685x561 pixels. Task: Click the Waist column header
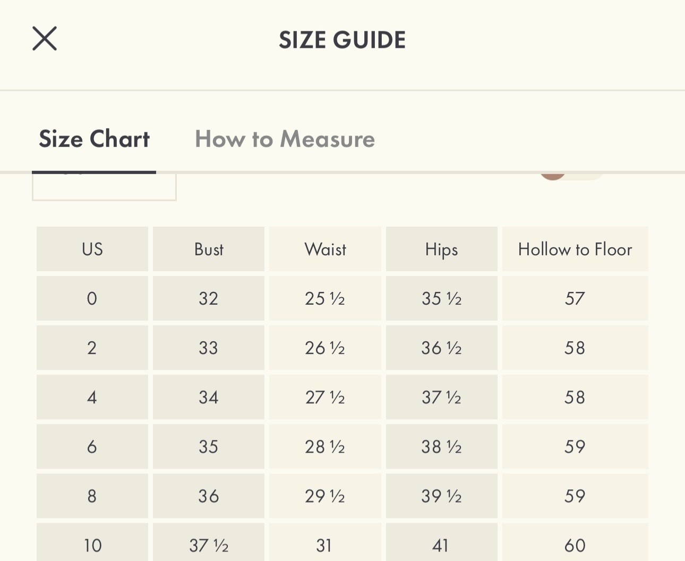point(325,249)
